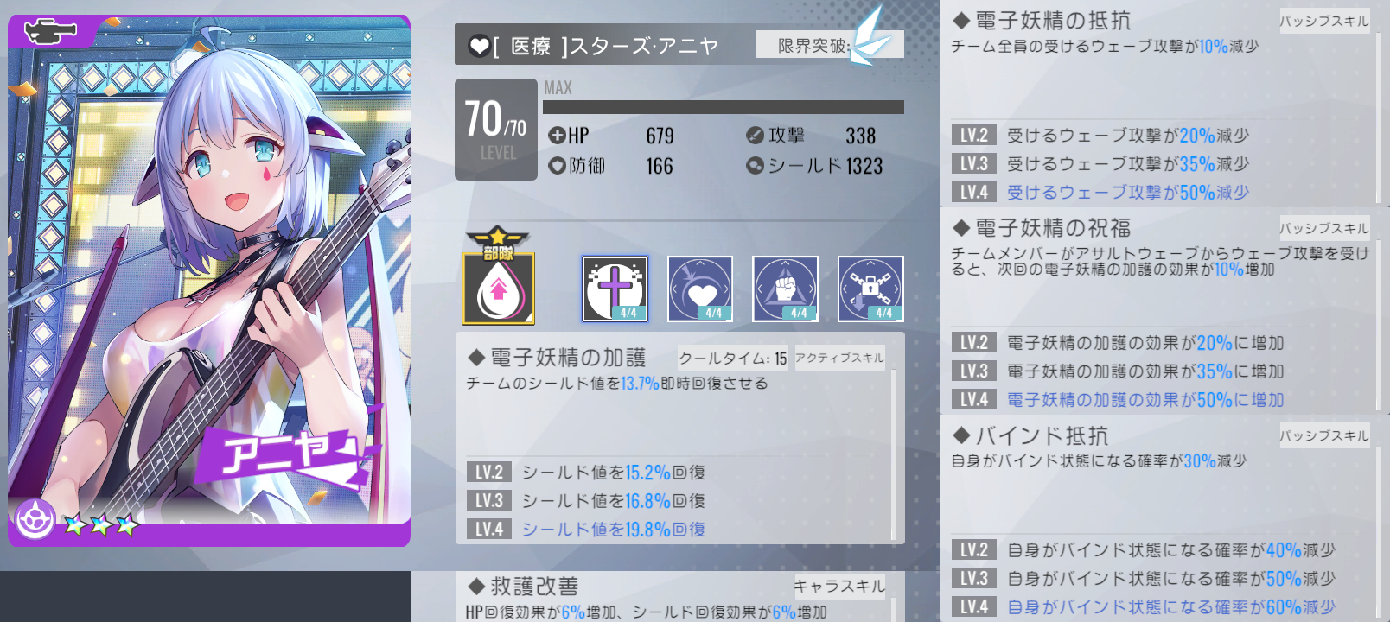Select the raised fist skill icon
The height and width of the screenshot is (622, 1390).
[x=785, y=289]
